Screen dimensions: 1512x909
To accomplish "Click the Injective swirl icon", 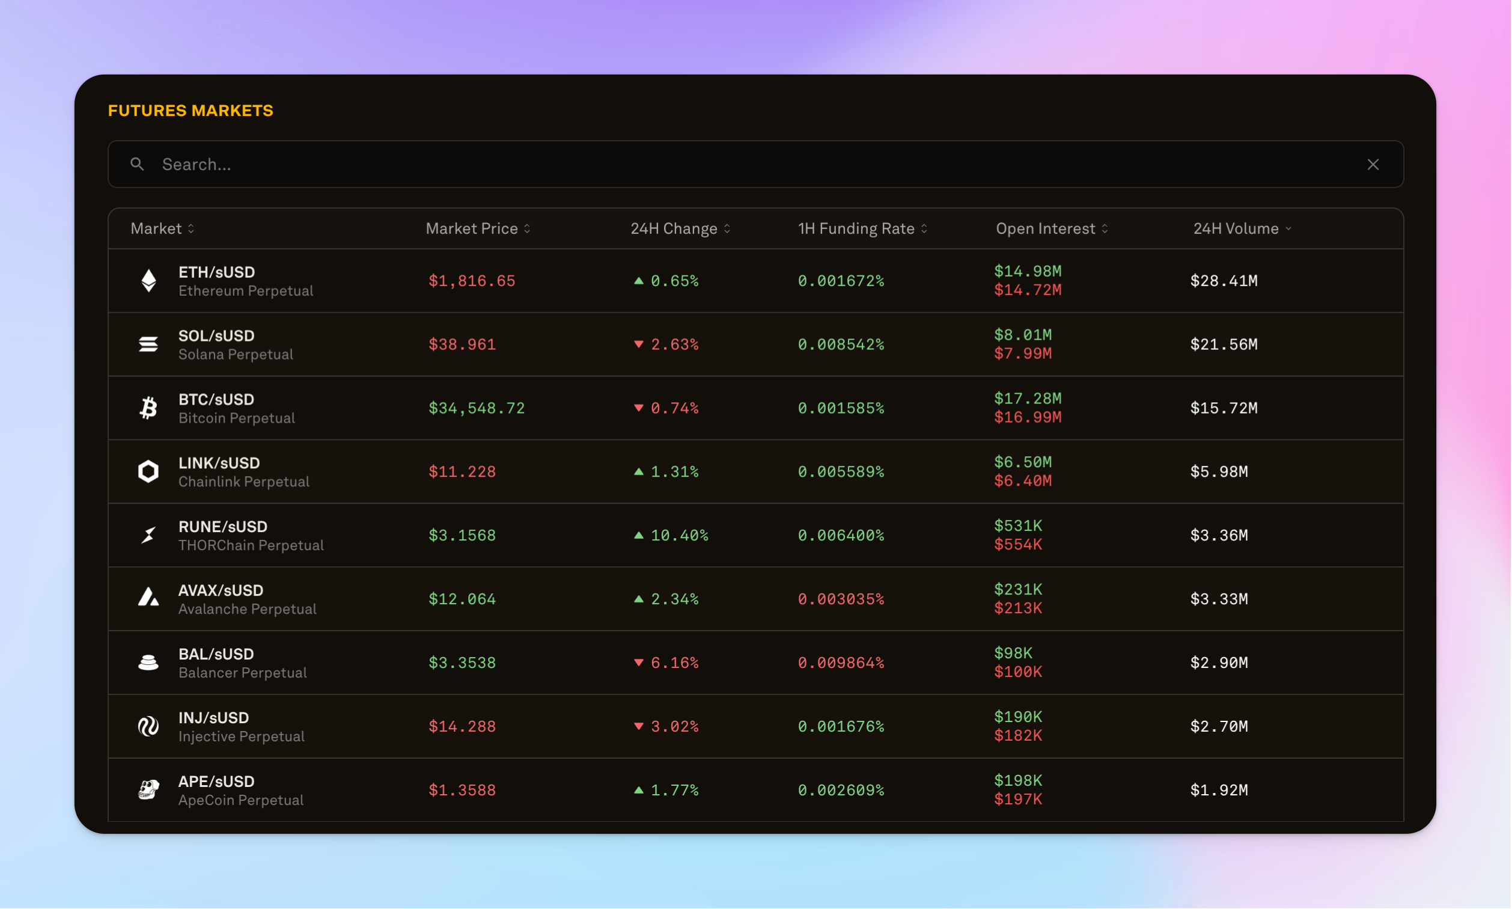I will [x=149, y=726].
